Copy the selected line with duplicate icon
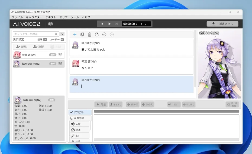The image size is (252, 154). point(82,34)
